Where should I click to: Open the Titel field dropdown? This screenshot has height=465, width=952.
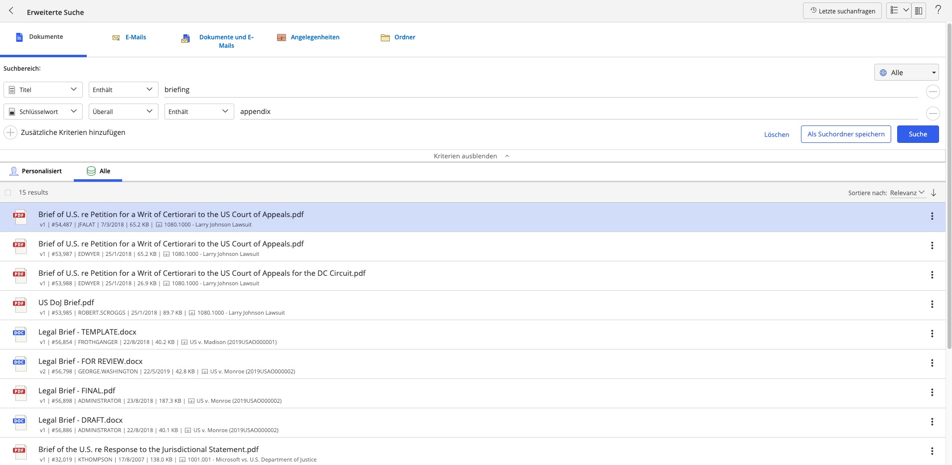(43, 90)
